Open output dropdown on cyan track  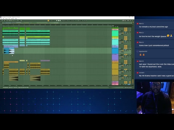click(x=121, y=43)
